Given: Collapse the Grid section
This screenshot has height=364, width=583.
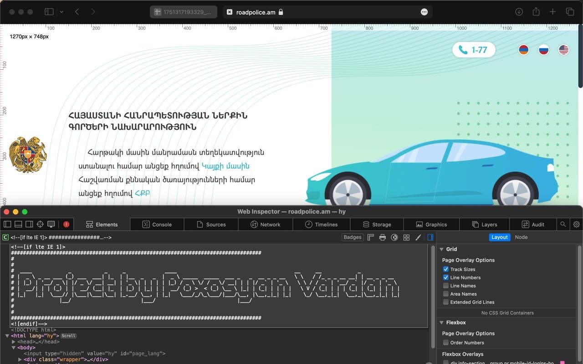Looking at the screenshot, I should (441, 249).
